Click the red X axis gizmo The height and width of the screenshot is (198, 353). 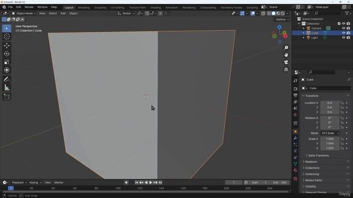285,36
